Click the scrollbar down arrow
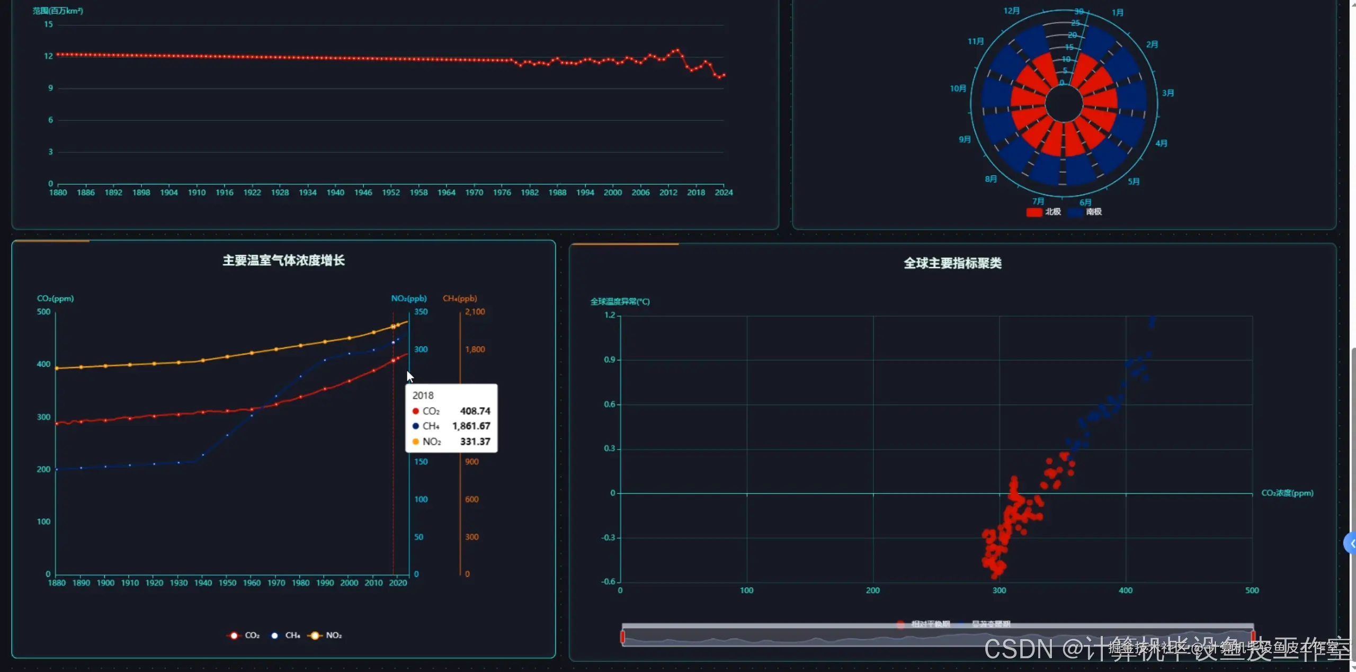The image size is (1356, 672). point(1353,667)
